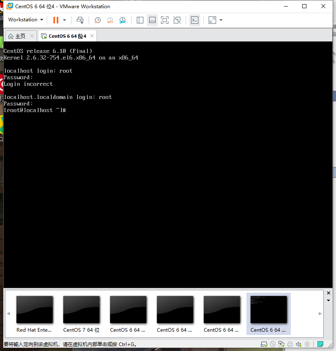Expand the stretch display options arrow
Image resolution: width=336 pixels, height=351 pixels.
pos(221,20)
